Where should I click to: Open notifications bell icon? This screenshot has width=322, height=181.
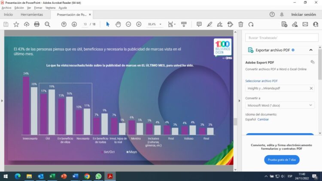[x=282, y=14]
